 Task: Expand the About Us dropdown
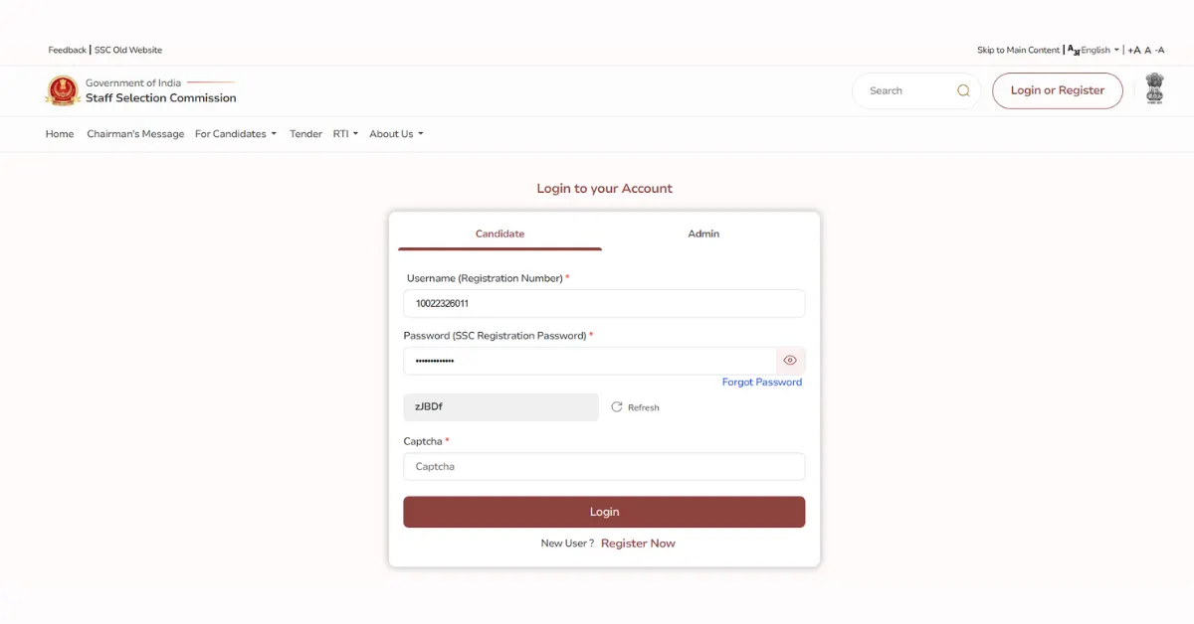pyautogui.click(x=395, y=133)
